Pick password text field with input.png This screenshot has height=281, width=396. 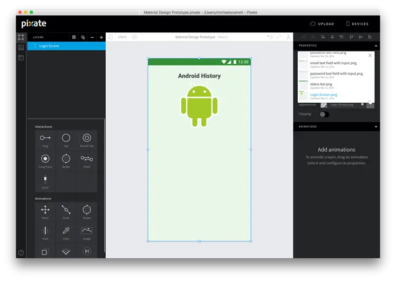(x=336, y=73)
